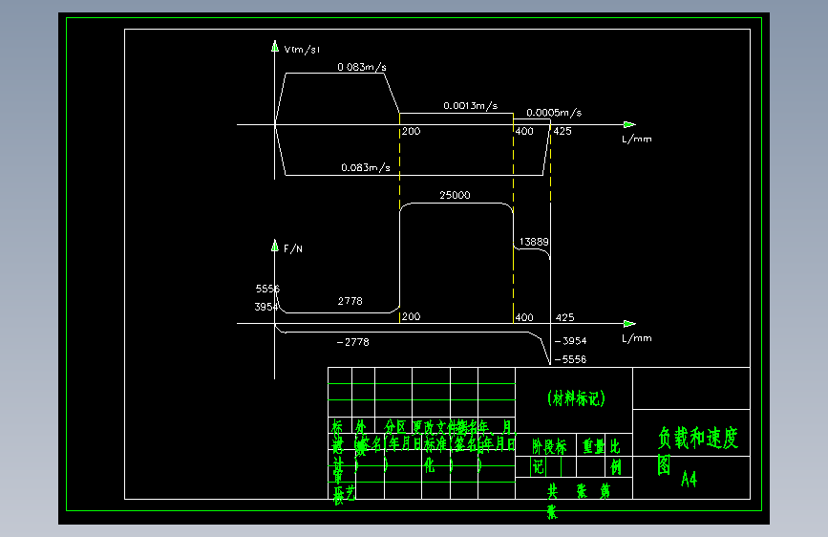The height and width of the screenshot is (537, 828).
Task: Click the green arrowhead on the F axis
Action: (275, 246)
